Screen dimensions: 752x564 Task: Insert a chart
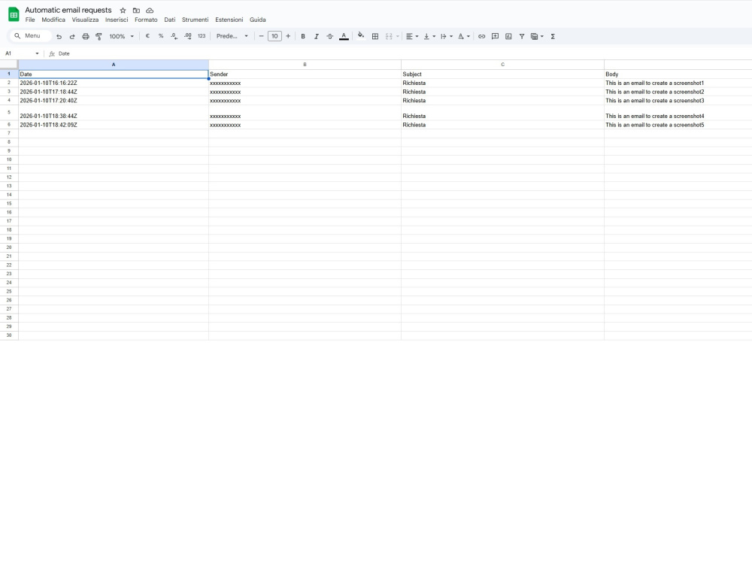(508, 36)
